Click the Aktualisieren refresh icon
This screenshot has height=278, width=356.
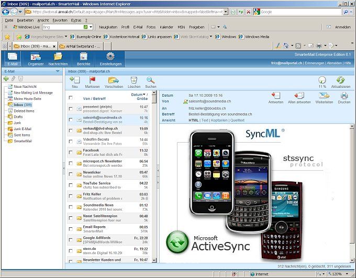[341, 80]
